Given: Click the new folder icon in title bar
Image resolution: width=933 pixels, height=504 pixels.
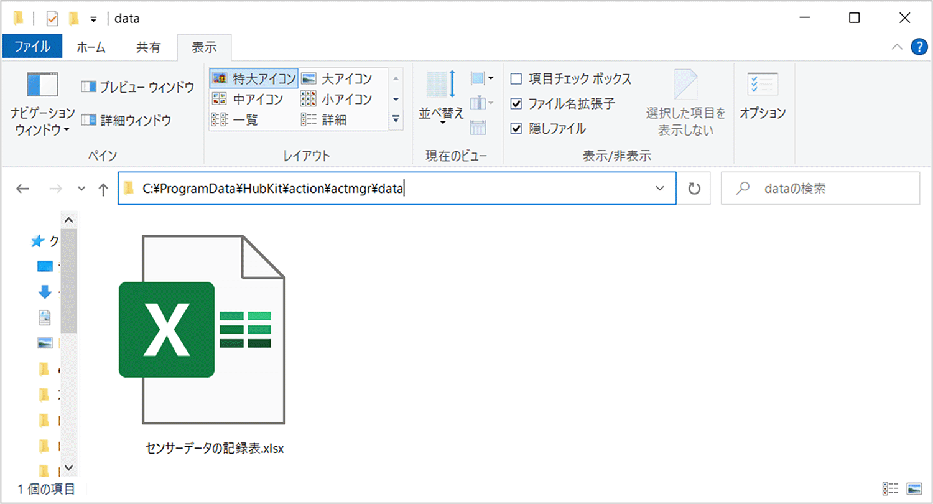Looking at the screenshot, I should (x=74, y=19).
